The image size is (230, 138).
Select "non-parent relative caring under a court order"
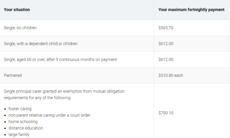(x=49, y=115)
